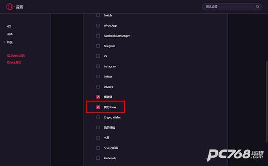Click the Opera GX logo icon
This screenshot has width=268, height=166.
tap(9, 7)
